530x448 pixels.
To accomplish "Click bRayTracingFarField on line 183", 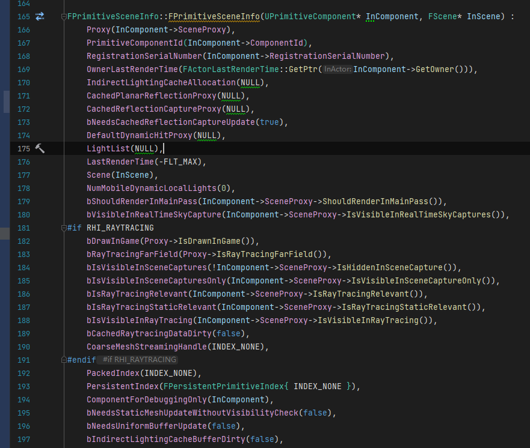I will click(x=132, y=255).
